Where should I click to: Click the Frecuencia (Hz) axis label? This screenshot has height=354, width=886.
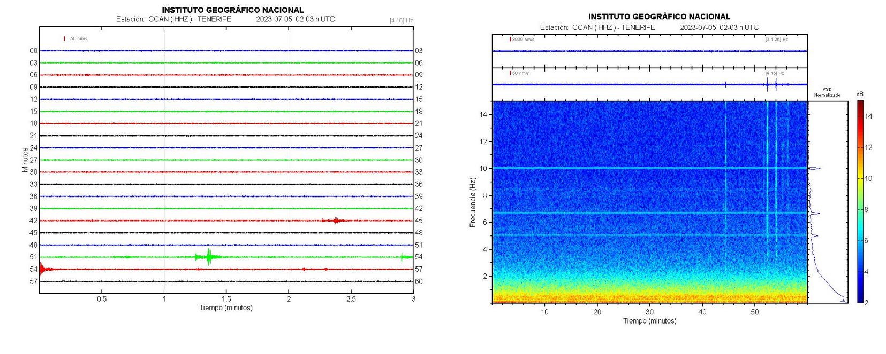(x=473, y=203)
